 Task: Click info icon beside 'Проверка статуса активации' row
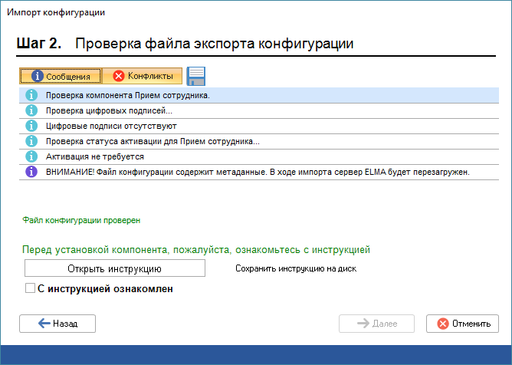[x=31, y=142]
